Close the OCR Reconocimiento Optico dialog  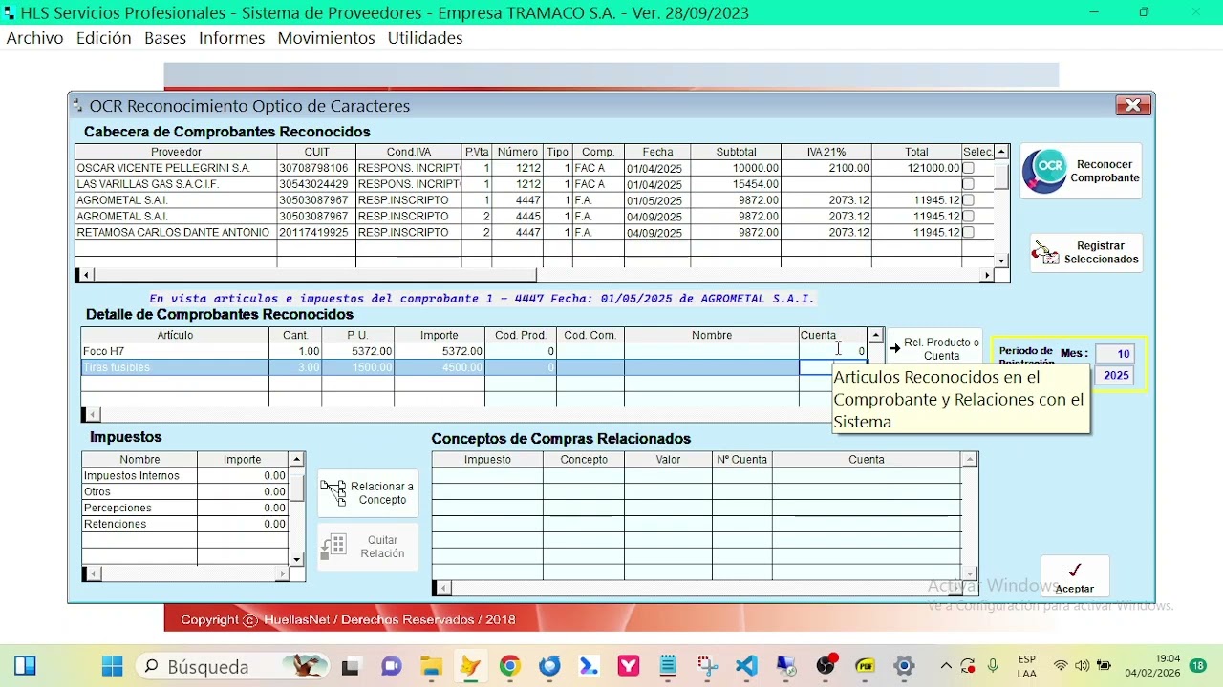[x=1132, y=106]
